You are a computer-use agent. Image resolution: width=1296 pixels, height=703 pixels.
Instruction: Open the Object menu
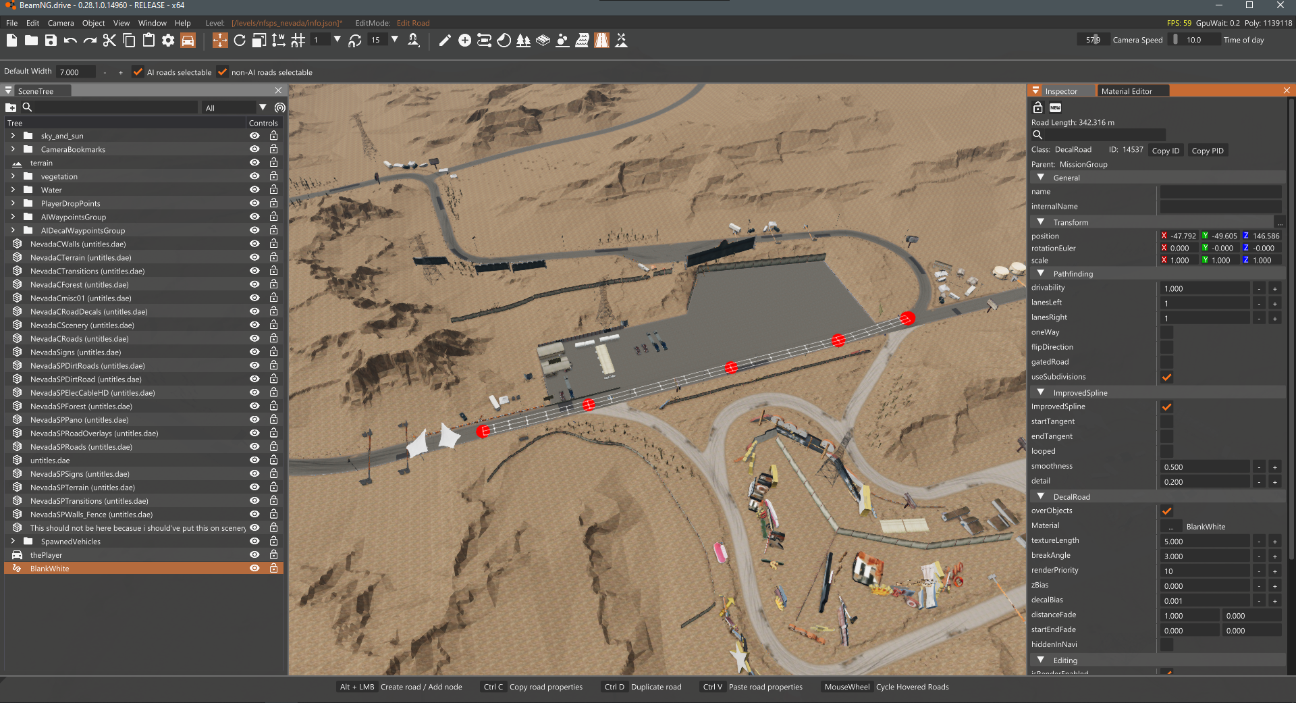click(93, 23)
